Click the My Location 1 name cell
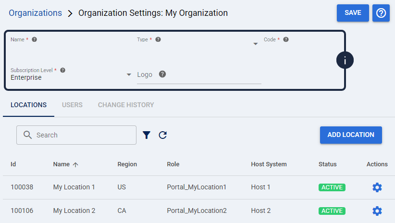This screenshot has width=395, height=223. (74, 187)
